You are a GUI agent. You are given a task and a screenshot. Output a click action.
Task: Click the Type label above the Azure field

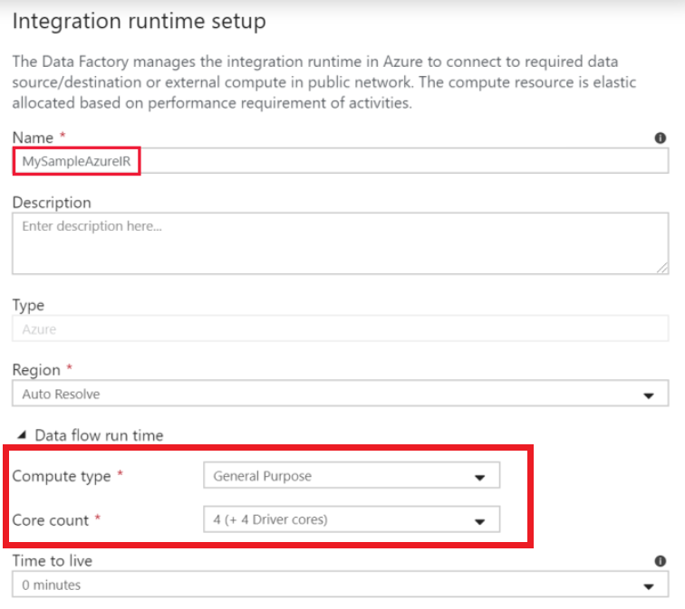coord(28,305)
